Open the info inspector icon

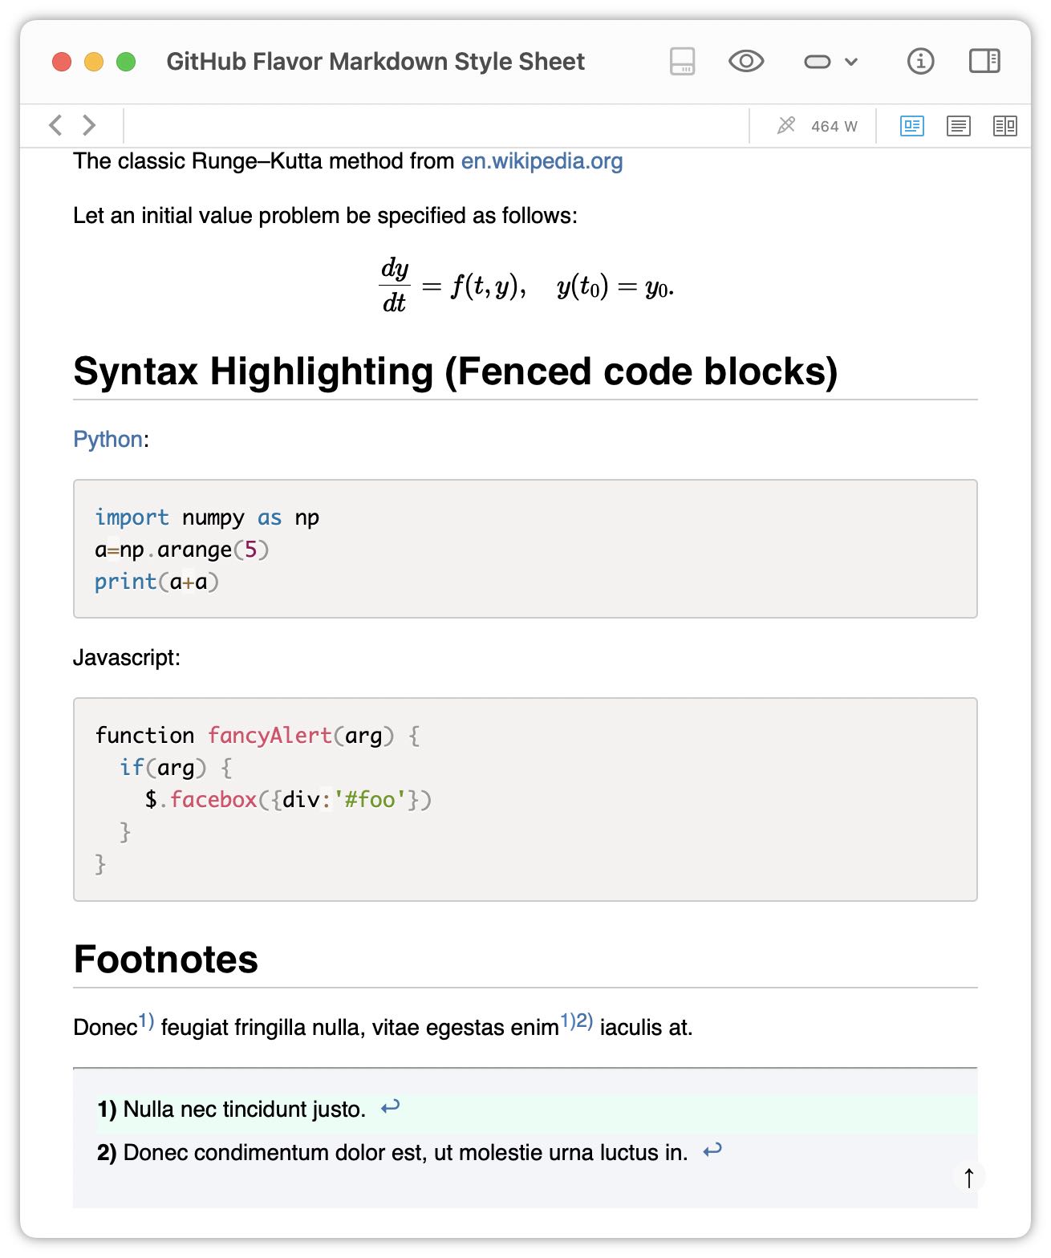(x=920, y=61)
